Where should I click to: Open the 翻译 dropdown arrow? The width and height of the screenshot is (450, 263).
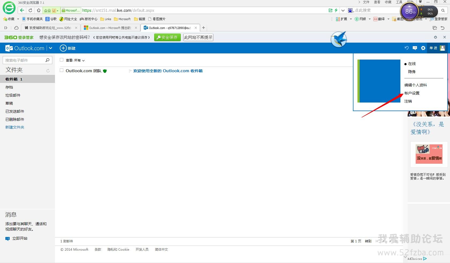click(x=388, y=19)
